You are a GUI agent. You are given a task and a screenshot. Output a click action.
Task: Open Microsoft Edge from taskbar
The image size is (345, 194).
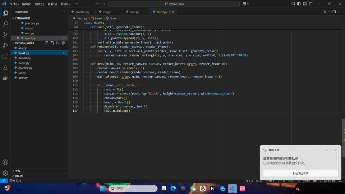(173, 189)
